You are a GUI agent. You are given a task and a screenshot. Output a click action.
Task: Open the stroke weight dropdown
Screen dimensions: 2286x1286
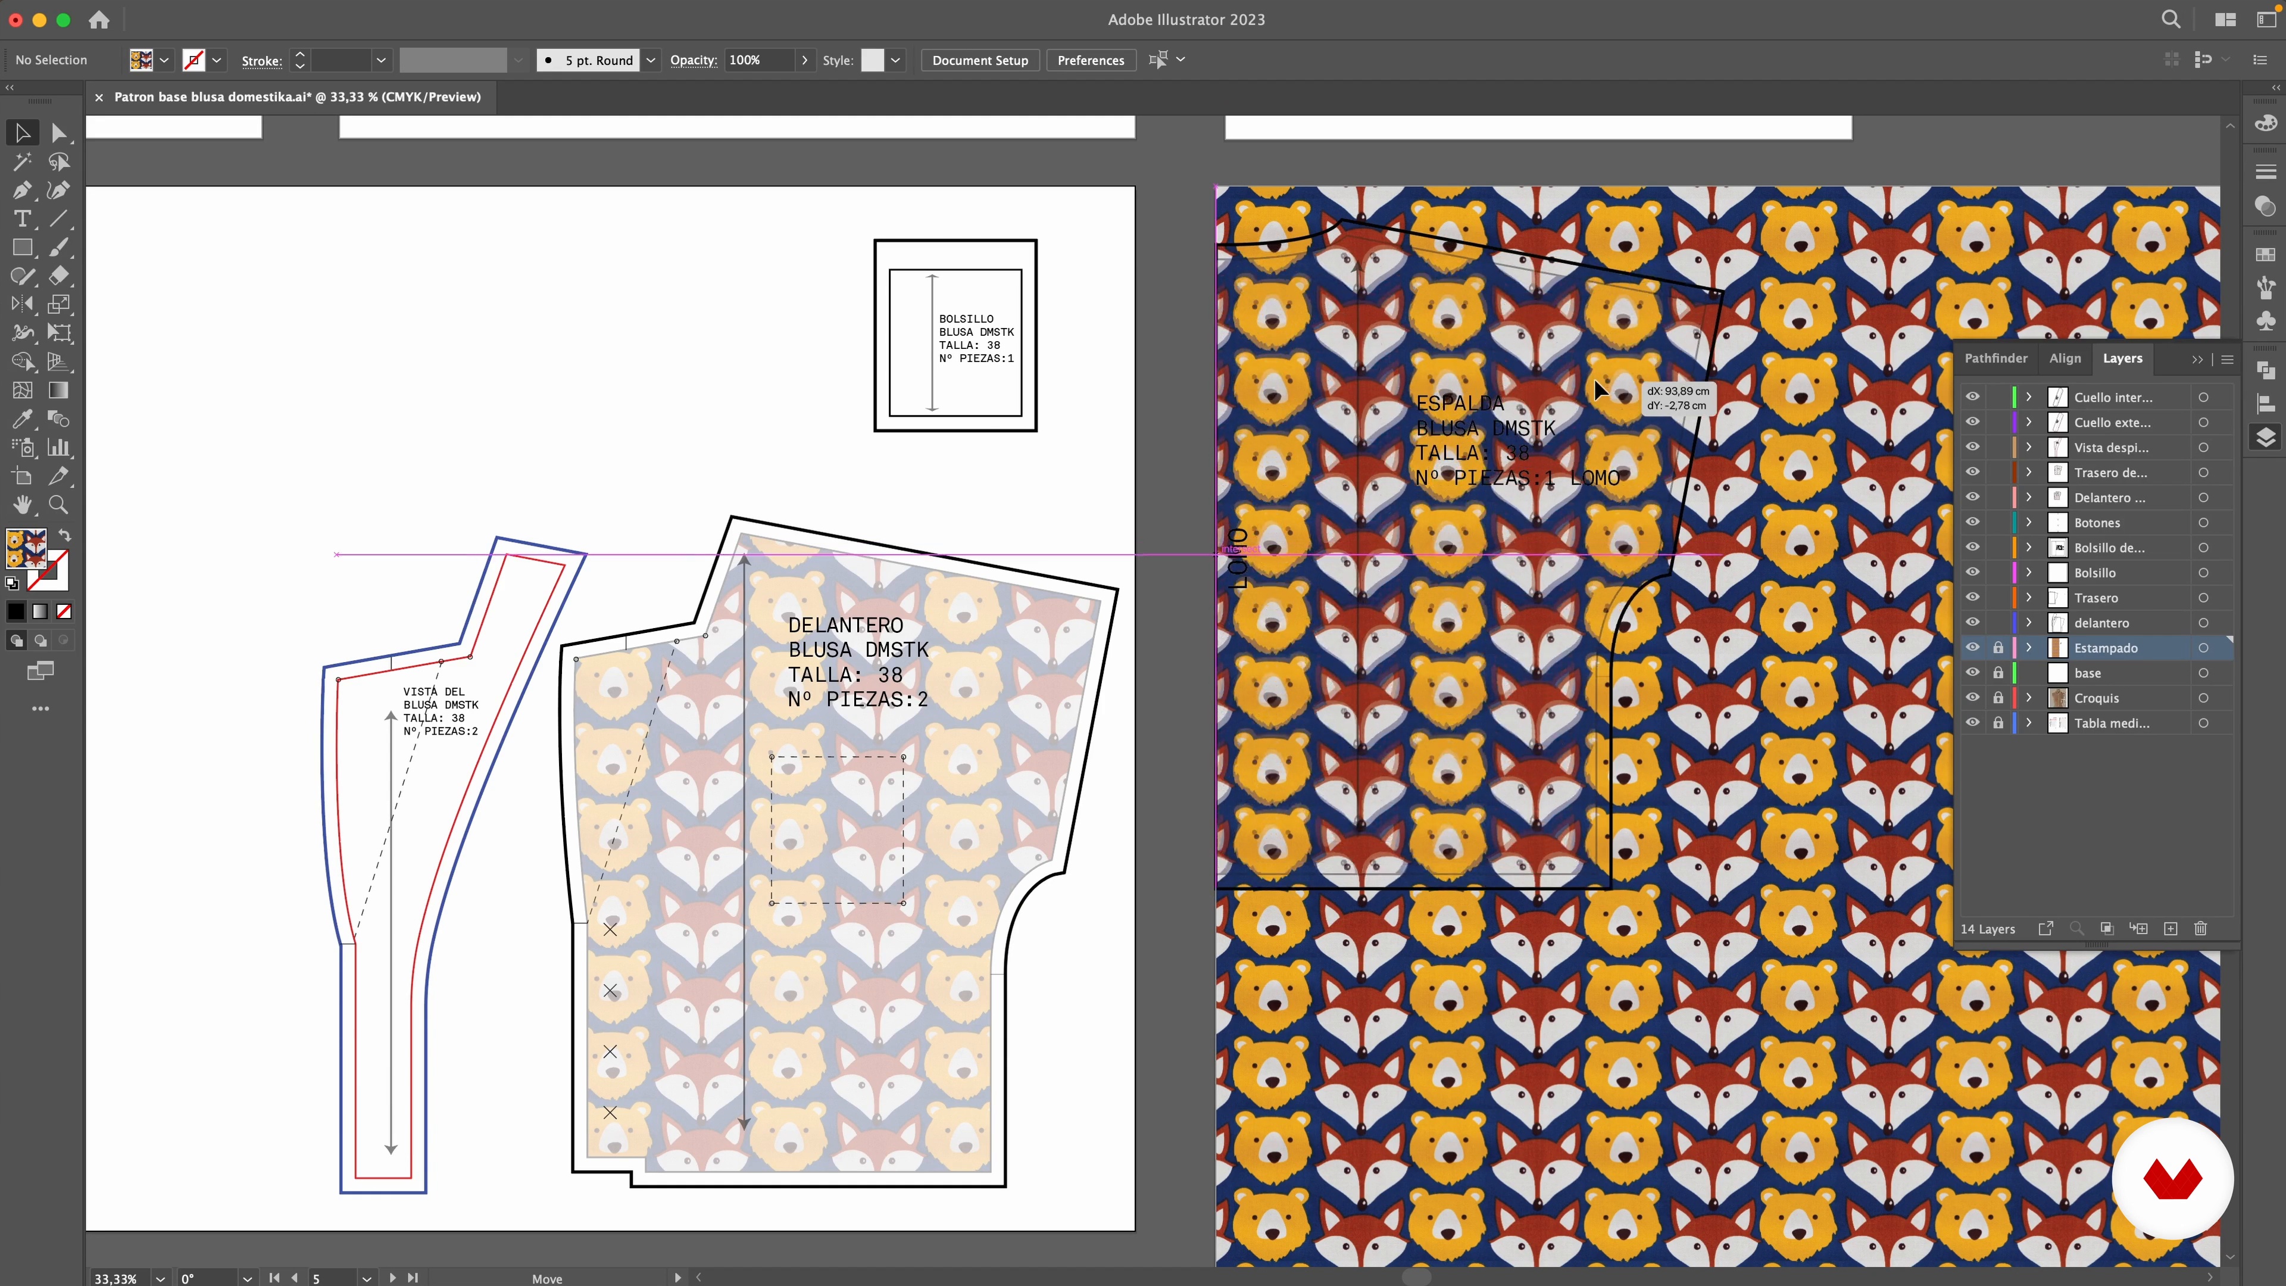tap(381, 60)
